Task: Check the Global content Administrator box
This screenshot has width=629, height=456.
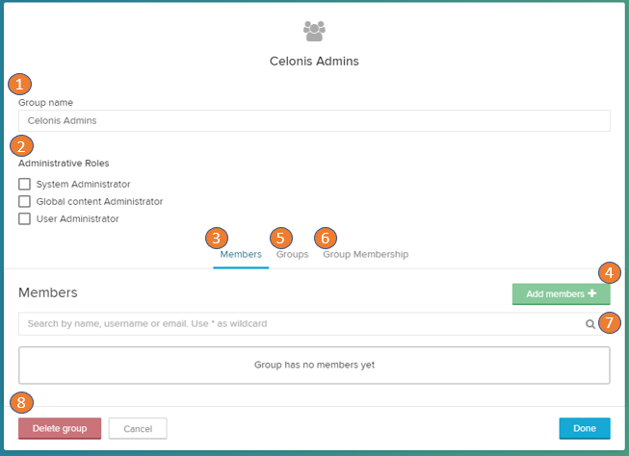Action: pos(25,201)
